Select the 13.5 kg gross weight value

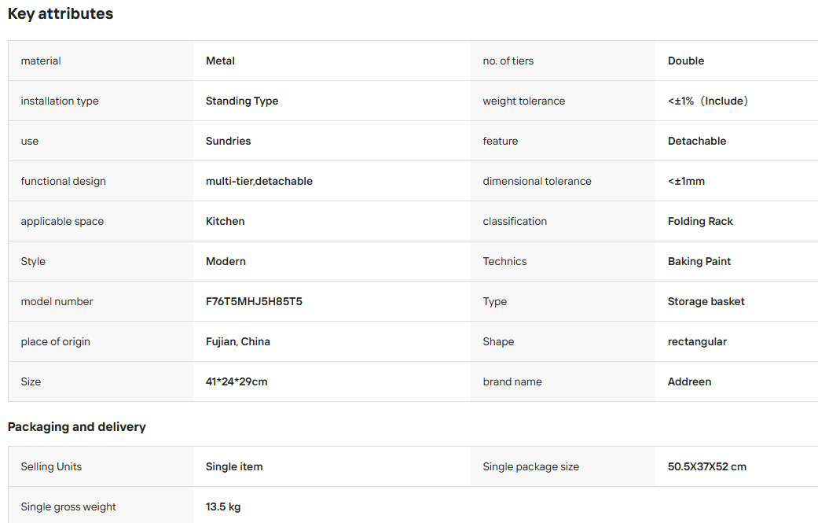pos(222,506)
